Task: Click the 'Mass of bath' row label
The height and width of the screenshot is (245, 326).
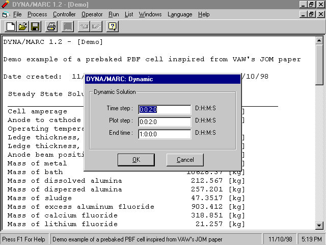Action: pyautogui.click(x=35, y=172)
